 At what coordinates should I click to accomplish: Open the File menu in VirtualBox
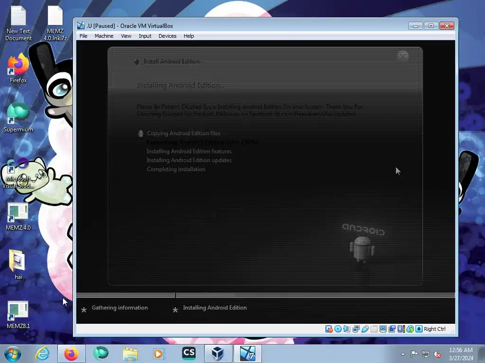click(x=83, y=36)
